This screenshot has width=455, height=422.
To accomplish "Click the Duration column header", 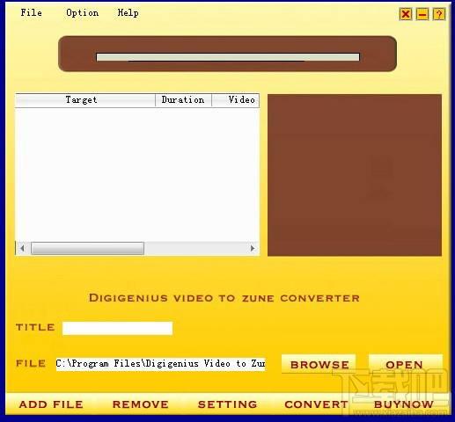I will (x=183, y=100).
